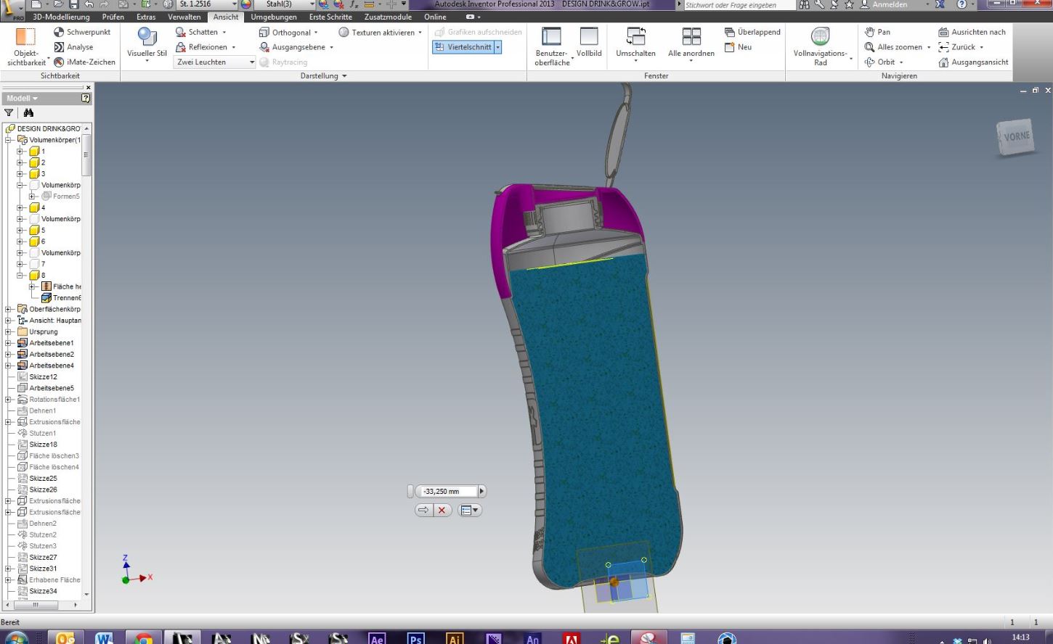
Task: Click the browser filter funnel icon
Action: click(9, 112)
